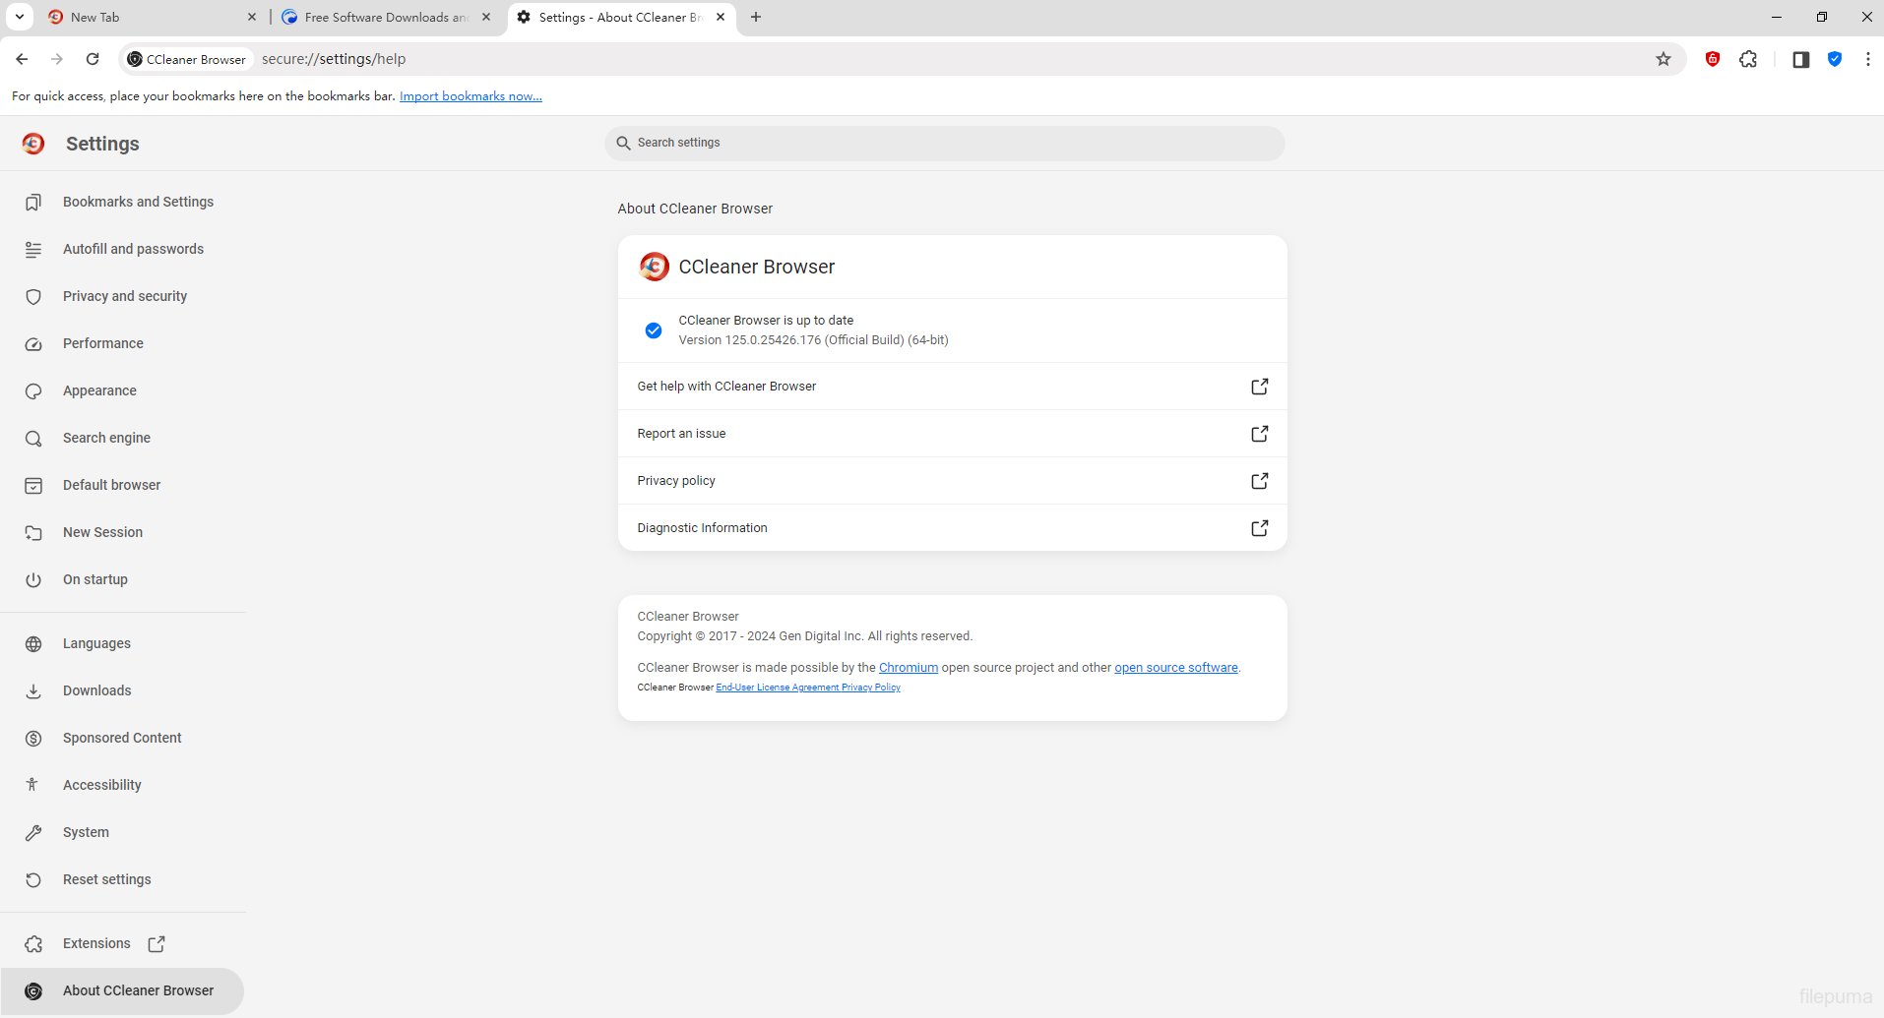Click the CCleaner logo beside Settings title
Viewport: 1884px width, 1018px height.
pyautogui.click(x=33, y=144)
